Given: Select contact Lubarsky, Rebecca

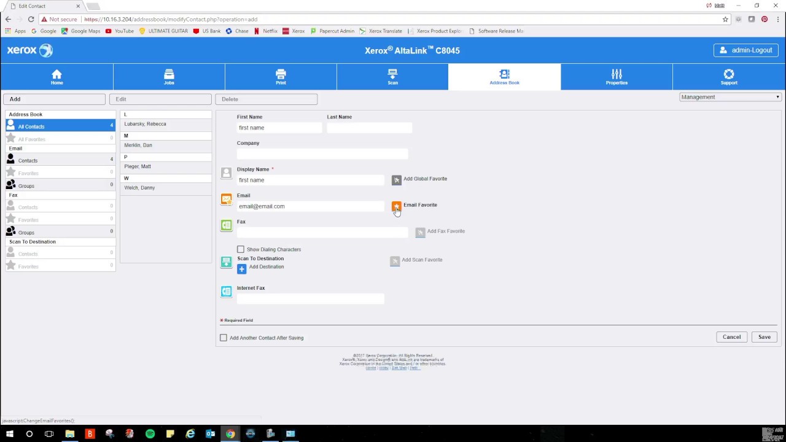Looking at the screenshot, I should pyautogui.click(x=166, y=124).
